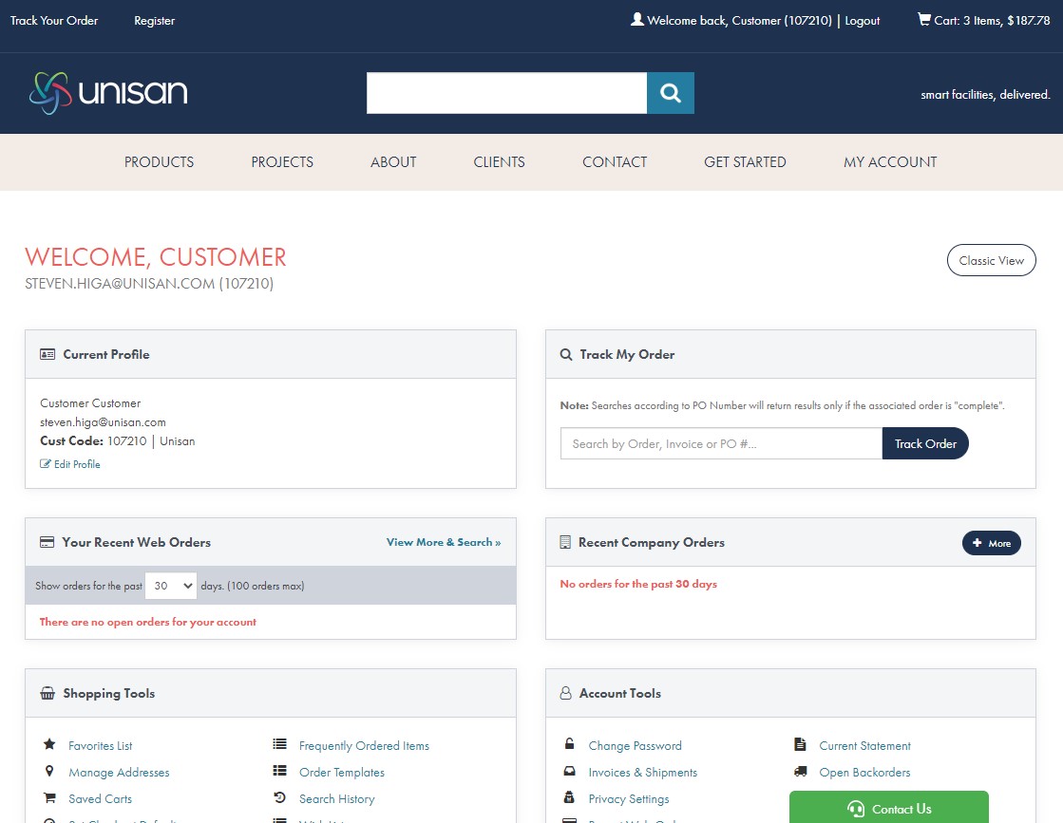
Task: Open the PRODUCTS navigation menu
Action: 159,162
